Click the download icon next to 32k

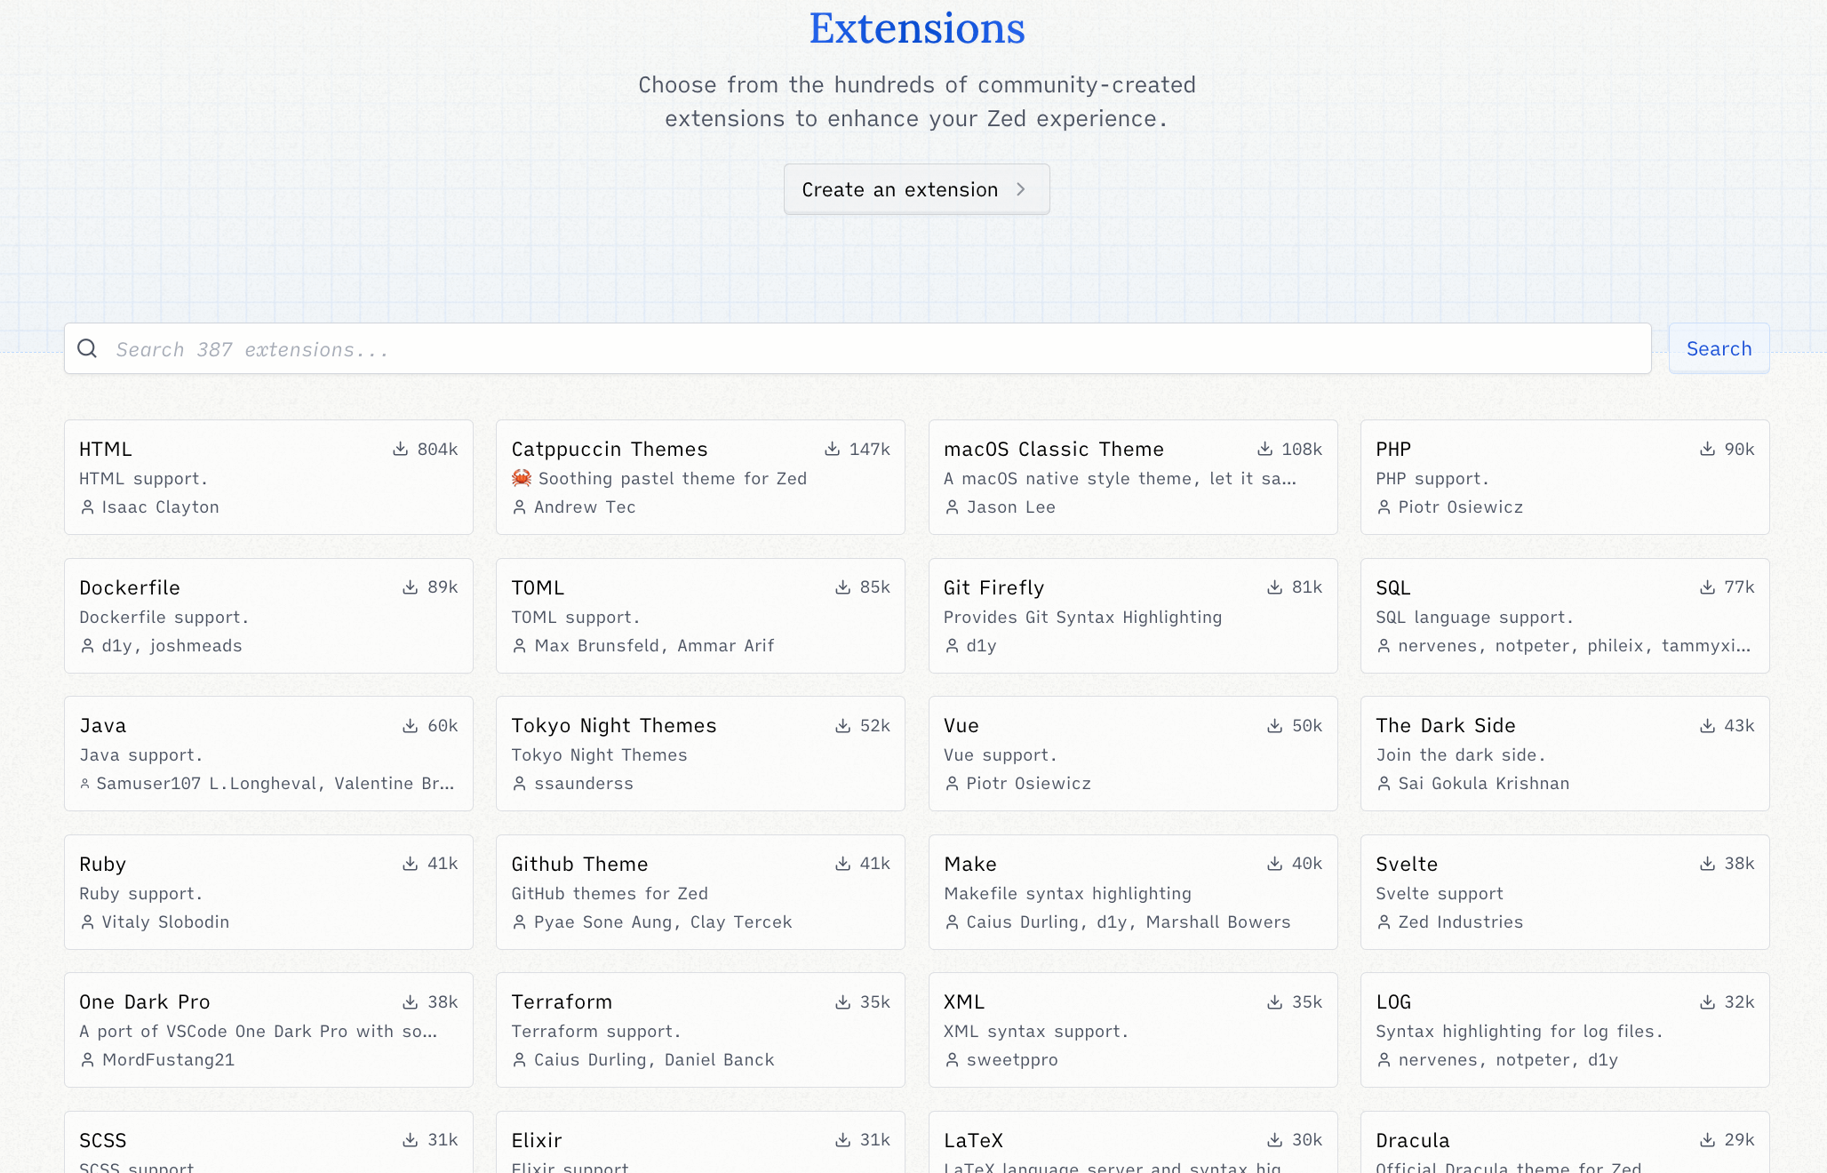[1708, 1002]
